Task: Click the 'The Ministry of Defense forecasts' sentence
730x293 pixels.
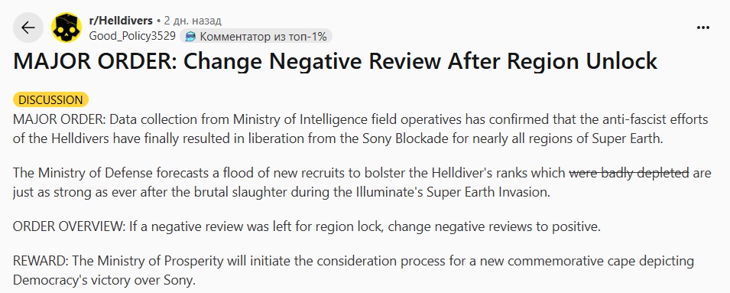Action: (362, 181)
